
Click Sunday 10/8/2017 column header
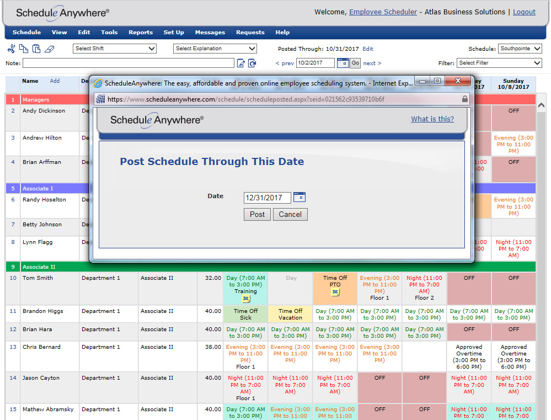(513, 84)
